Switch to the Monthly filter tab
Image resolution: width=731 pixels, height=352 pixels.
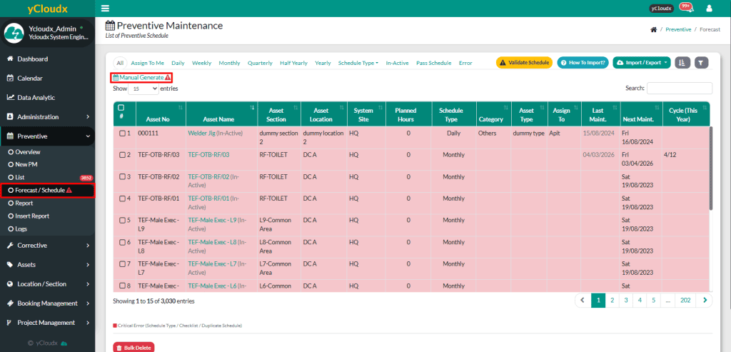pyautogui.click(x=229, y=63)
